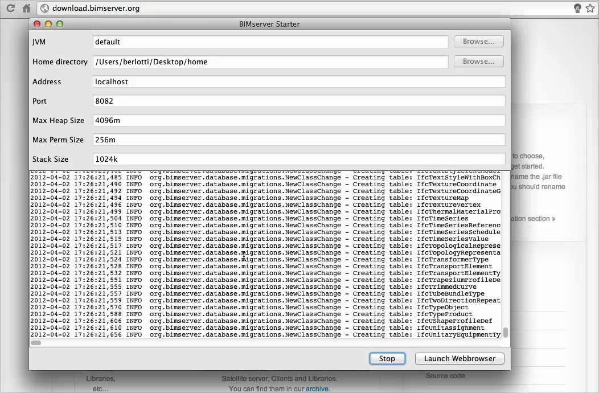599x393 pixels.
Task: Click the Home directory label
Action: [x=60, y=62]
